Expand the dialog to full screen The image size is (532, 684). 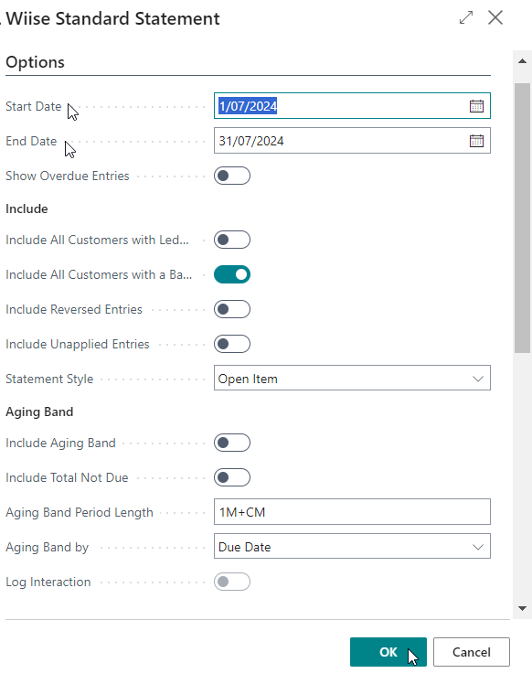click(466, 18)
